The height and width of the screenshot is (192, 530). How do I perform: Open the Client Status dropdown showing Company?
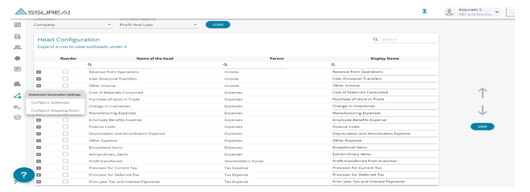73,25
